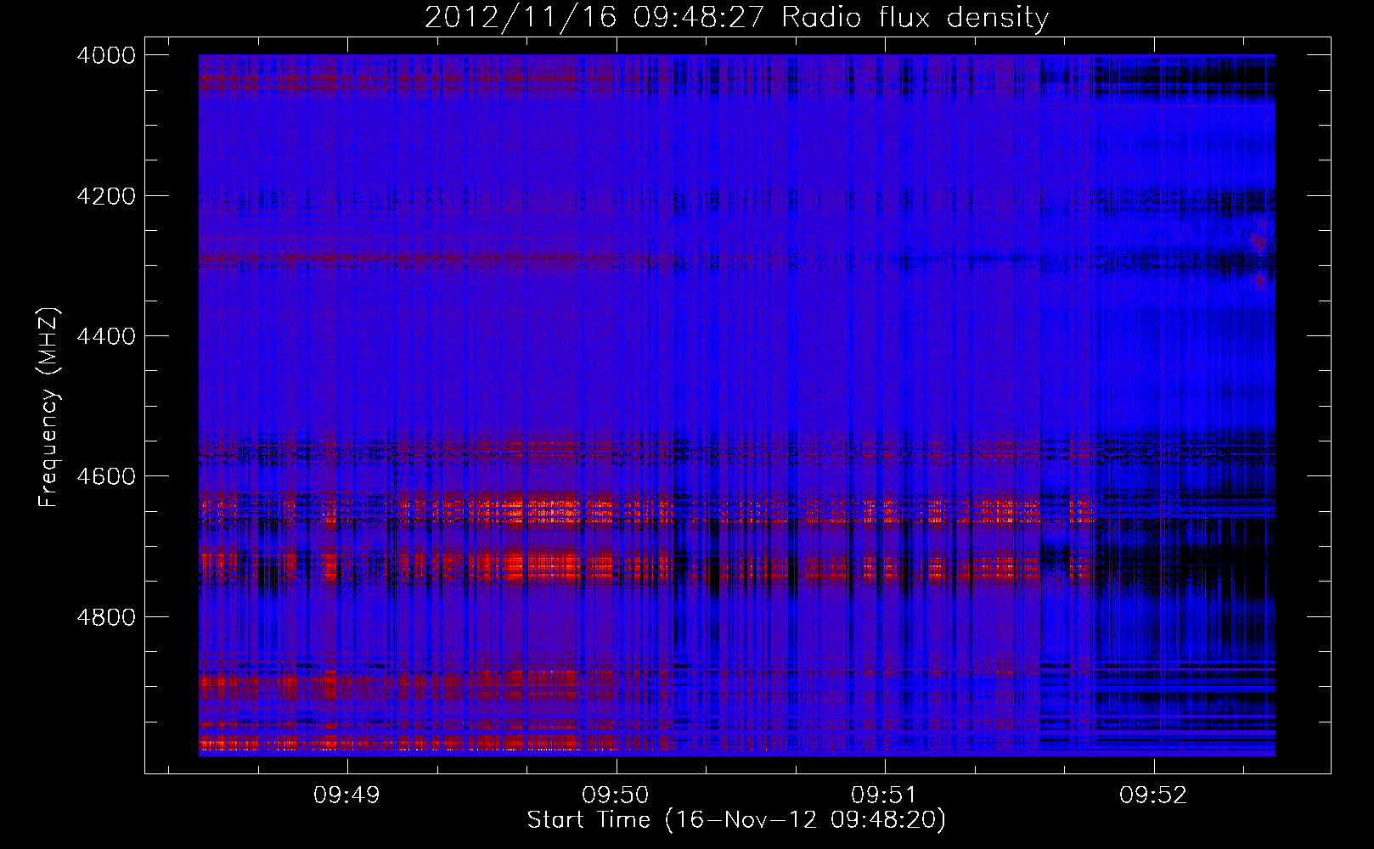Click the 09:49 time tick label

(x=346, y=796)
